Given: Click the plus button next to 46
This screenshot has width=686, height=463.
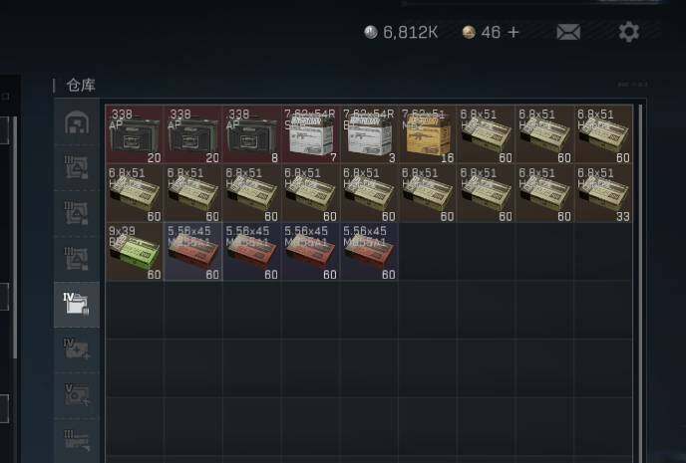Looking at the screenshot, I should (514, 32).
